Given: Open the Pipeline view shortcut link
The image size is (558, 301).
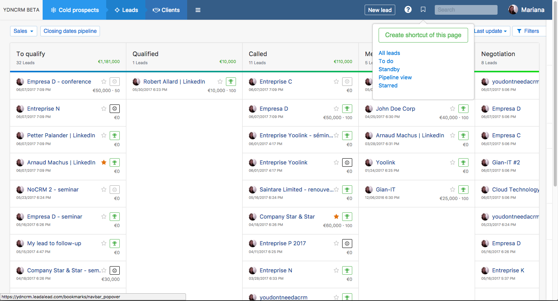Looking at the screenshot, I should point(395,77).
